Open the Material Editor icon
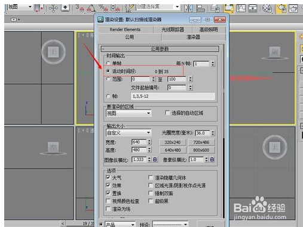 [267, 8]
